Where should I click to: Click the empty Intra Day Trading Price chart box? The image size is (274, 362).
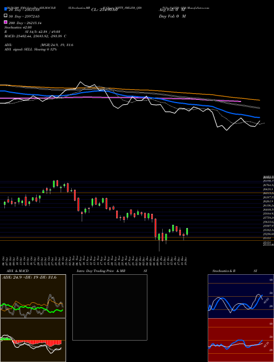coord(110,307)
